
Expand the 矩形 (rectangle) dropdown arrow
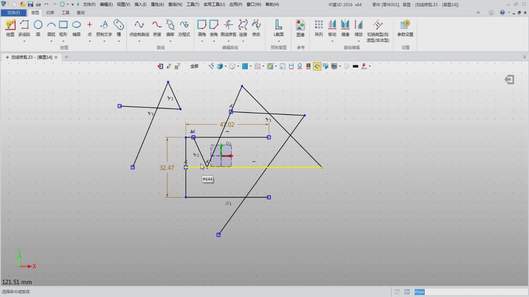[x=63, y=41]
